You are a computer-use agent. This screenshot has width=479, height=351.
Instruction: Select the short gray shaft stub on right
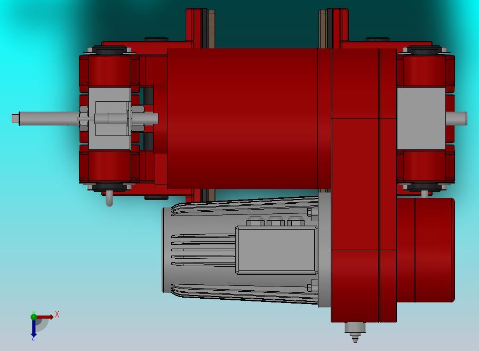(456, 118)
